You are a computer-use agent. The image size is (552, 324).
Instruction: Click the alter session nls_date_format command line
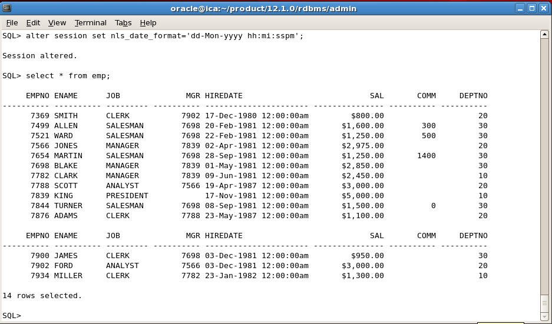pyautogui.click(x=153, y=36)
